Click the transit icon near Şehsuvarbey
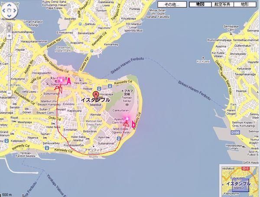260x197 pixels. click(x=47, y=148)
